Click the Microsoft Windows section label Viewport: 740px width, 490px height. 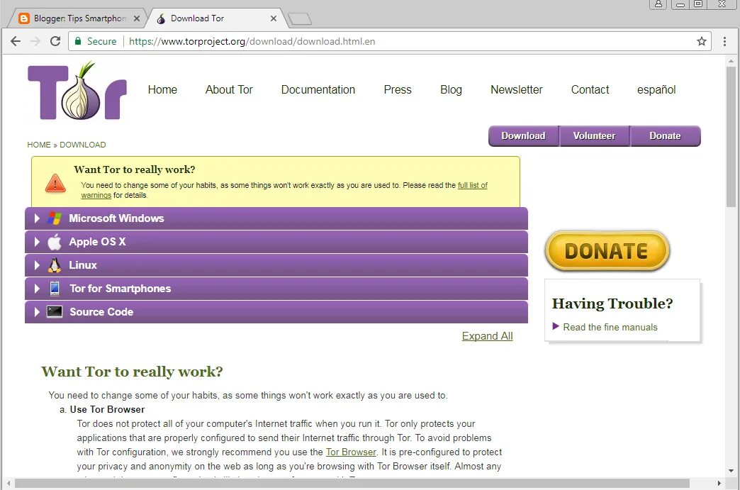click(x=116, y=218)
